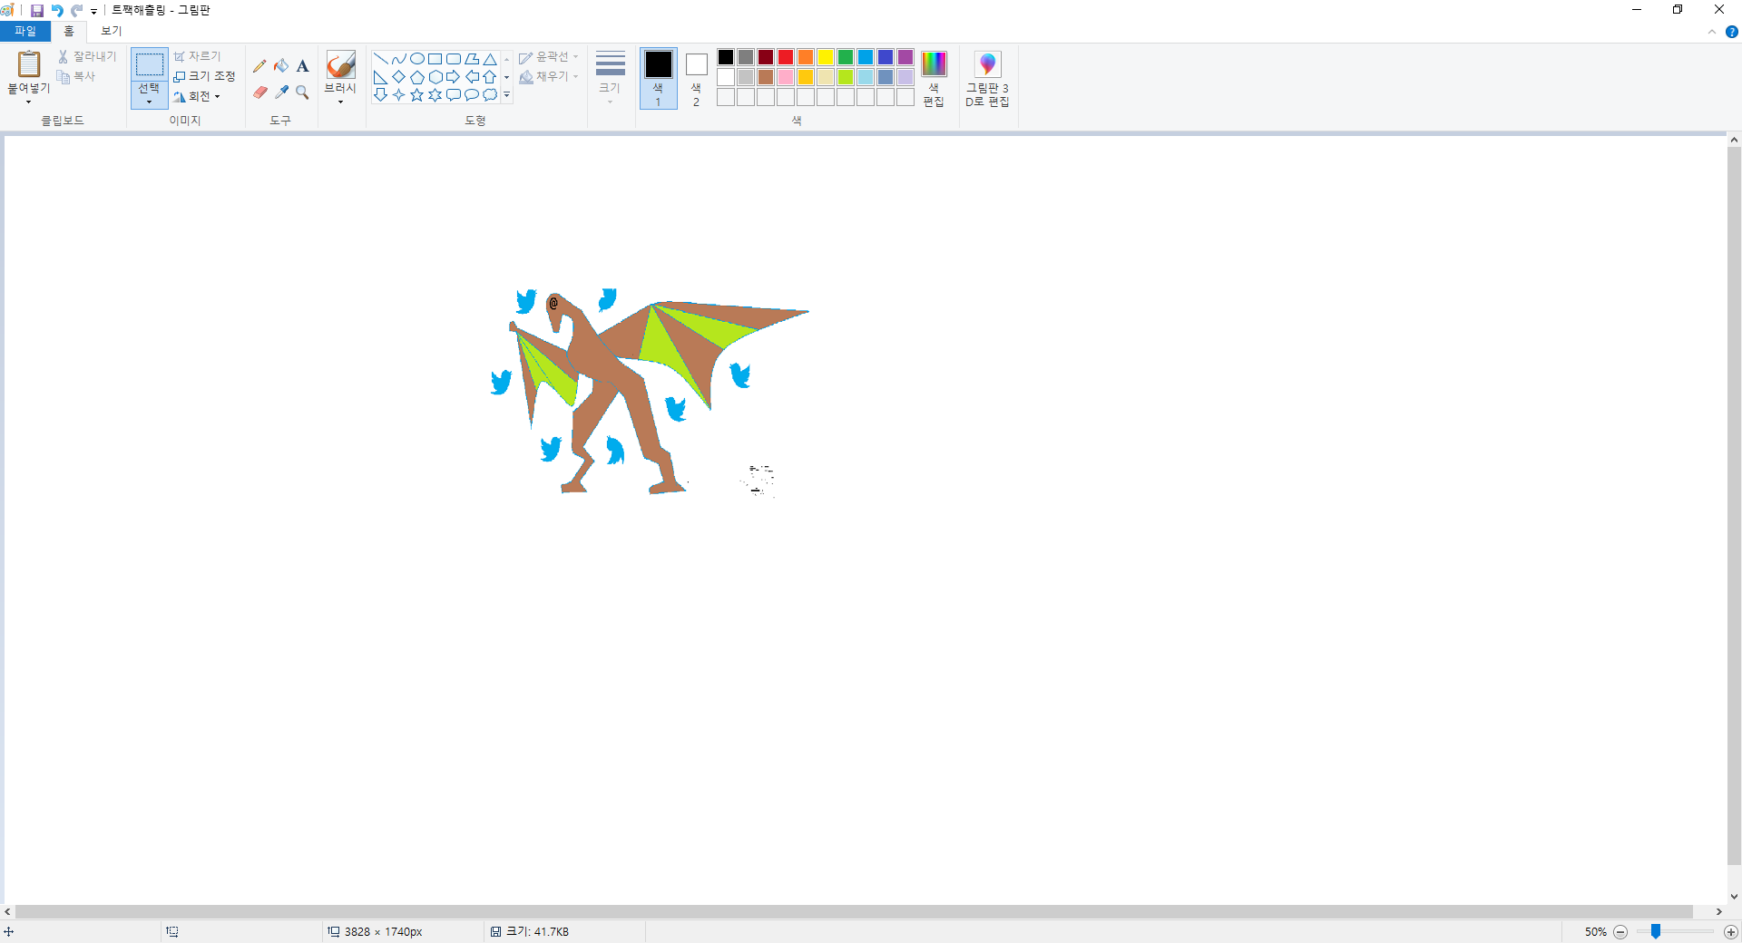The width and height of the screenshot is (1742, 943).
Task: Click the Save icon in quick access toolbar
Action: point(37,11)
